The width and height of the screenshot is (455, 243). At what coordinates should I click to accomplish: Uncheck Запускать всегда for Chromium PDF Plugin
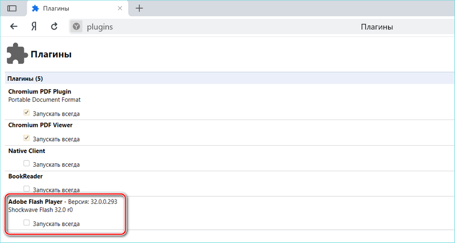[x=27, y=113]
